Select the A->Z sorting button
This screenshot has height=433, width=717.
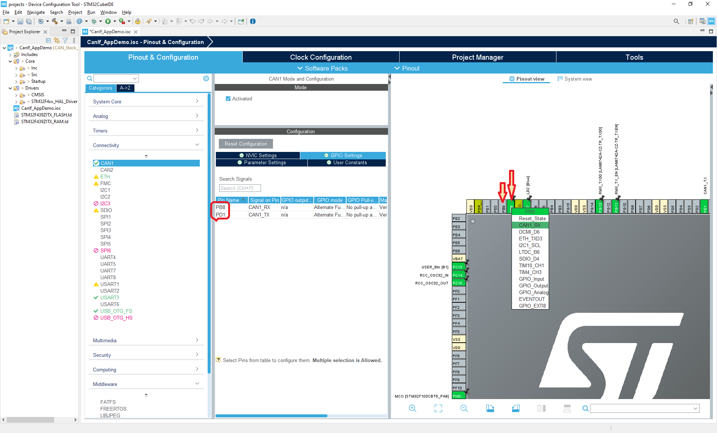coord(125,88)
